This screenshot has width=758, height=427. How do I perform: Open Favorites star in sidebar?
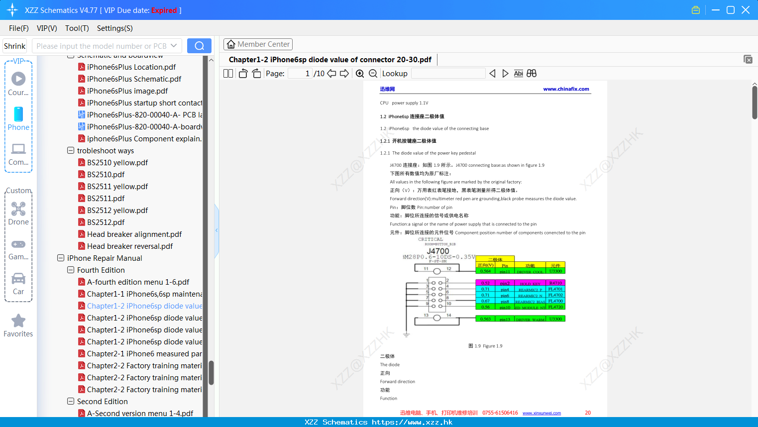(x=18, y=325)
